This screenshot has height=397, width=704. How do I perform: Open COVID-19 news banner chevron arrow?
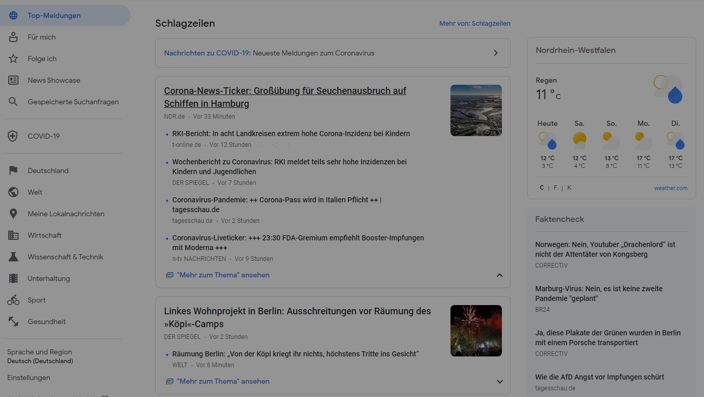496,53
